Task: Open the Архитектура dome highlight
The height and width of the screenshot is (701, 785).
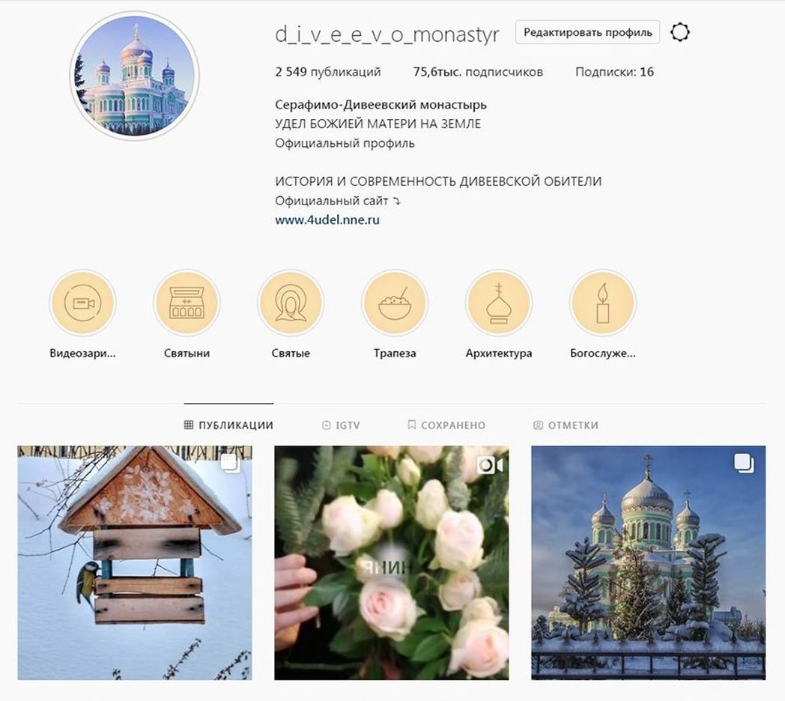Action: (x=499, y=303)
